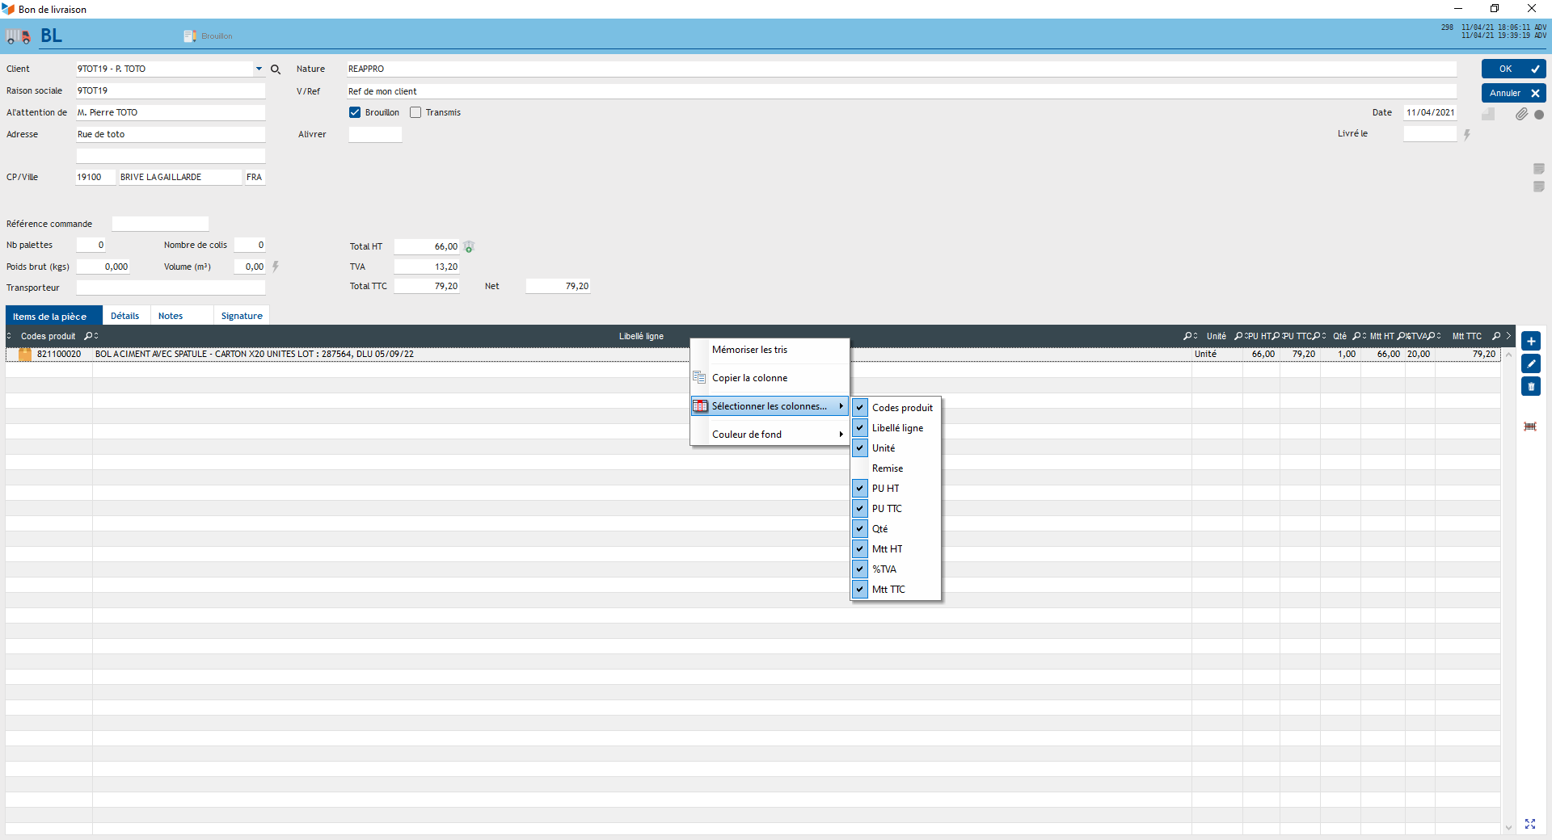Click the trash delete line icon
Screen dimensions: 1552x840
pyautogui.click(x=1531, y=386)
